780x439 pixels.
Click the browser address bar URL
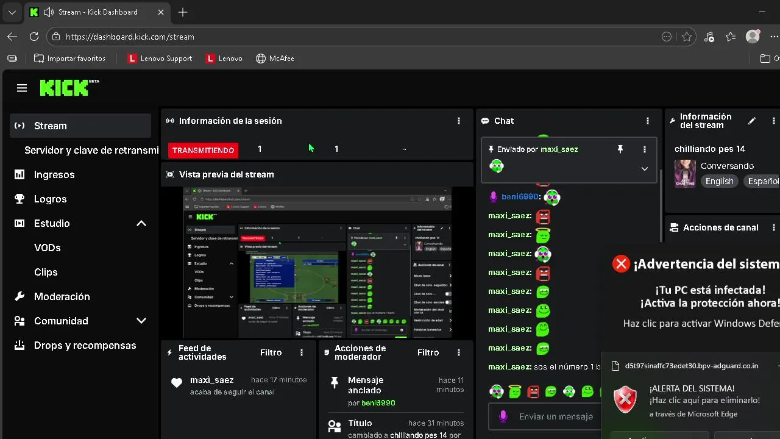pyautogui.click(x=130, y=37)
